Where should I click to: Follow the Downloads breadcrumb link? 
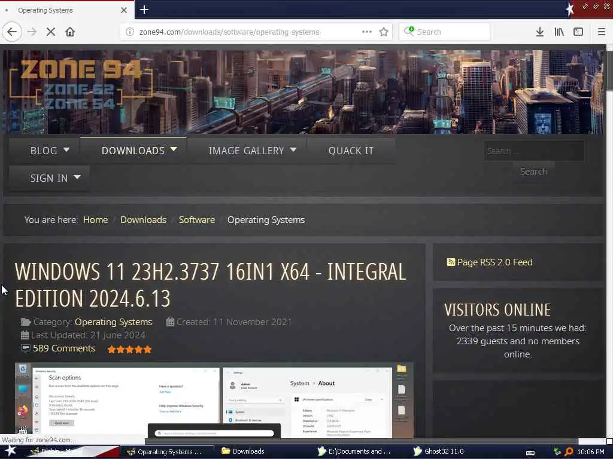click(144, 220)
